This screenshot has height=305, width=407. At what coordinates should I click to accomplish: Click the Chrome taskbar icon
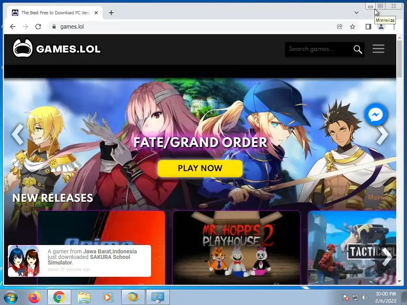pos(59,297)
